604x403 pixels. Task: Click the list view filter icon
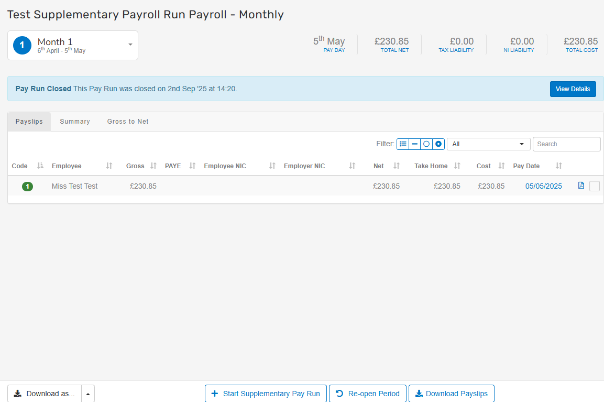click(403, 144)
